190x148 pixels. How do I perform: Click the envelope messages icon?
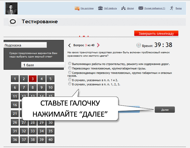(141, 8)
